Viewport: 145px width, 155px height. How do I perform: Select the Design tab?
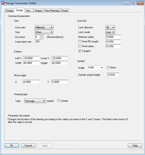tap(19, 10)
